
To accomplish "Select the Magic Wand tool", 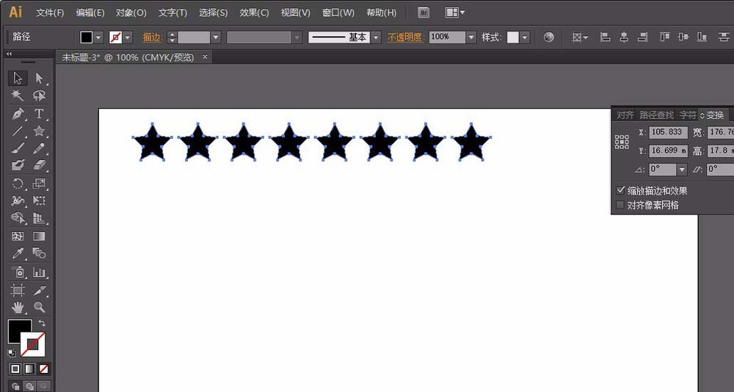I will (x=18, y=95).
